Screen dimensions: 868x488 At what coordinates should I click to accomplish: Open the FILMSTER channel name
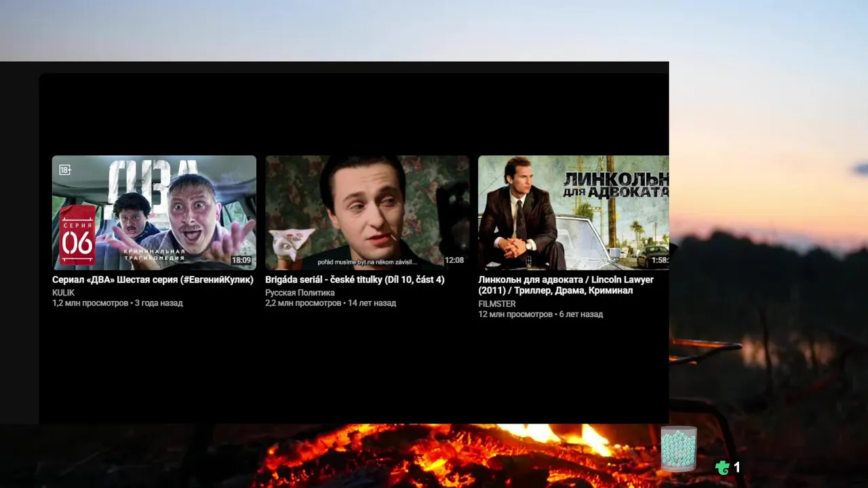(x=497, y=304)
